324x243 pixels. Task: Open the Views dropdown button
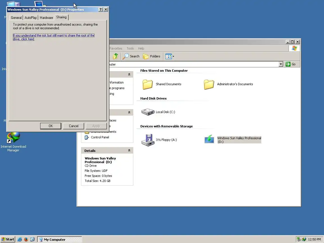tap(170, 56)
